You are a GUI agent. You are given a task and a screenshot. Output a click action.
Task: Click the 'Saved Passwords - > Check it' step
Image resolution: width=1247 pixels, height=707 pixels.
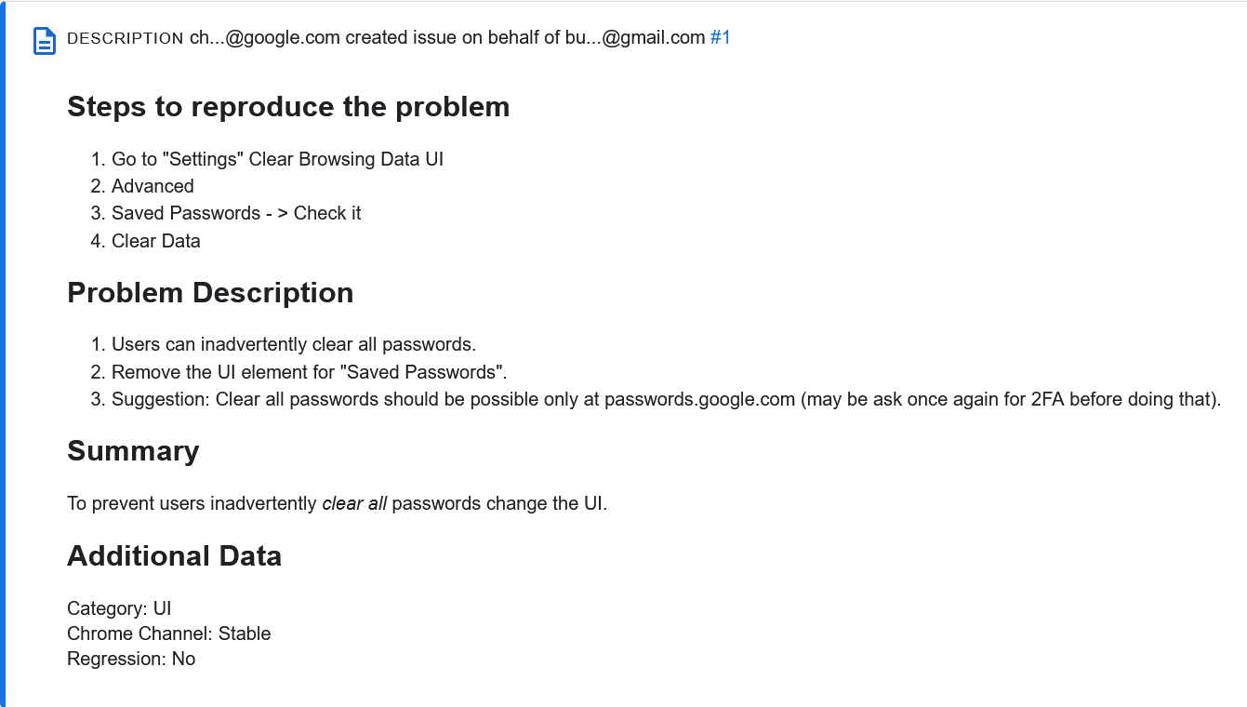[236, 213]
